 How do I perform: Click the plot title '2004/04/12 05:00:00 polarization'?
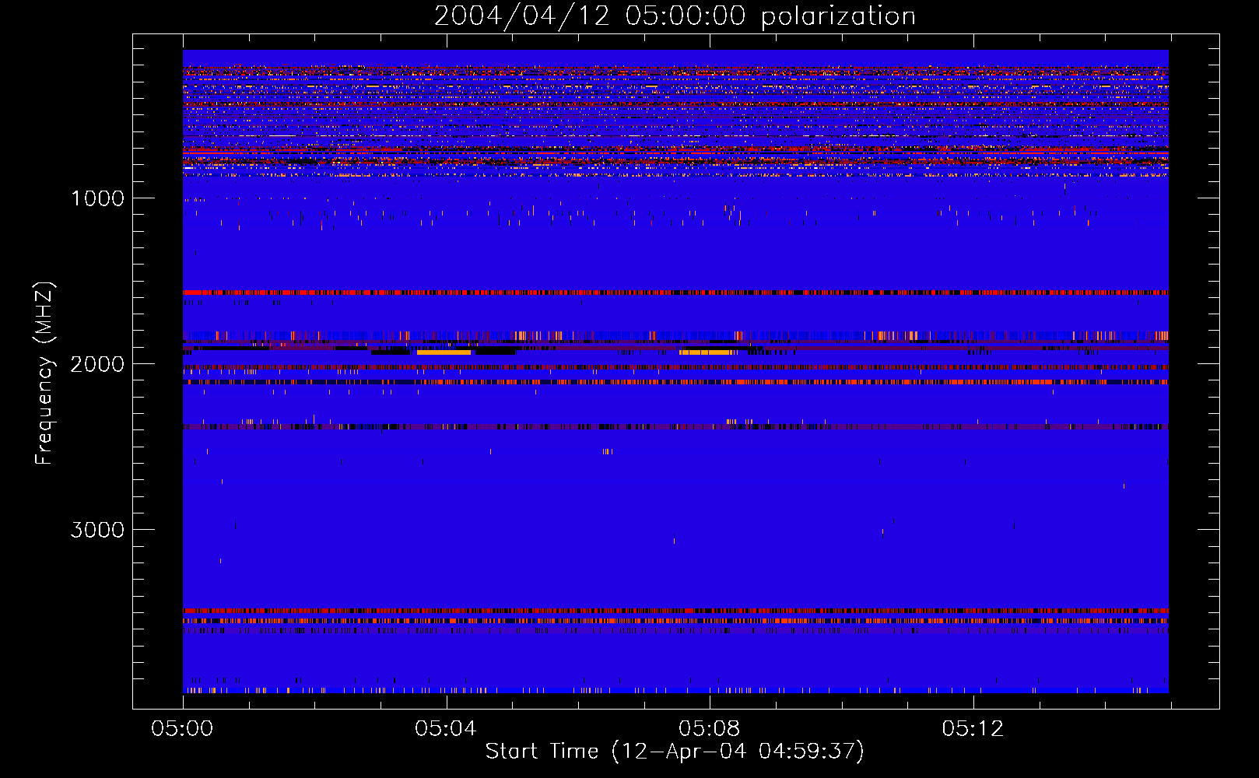(x=675, y=16)
